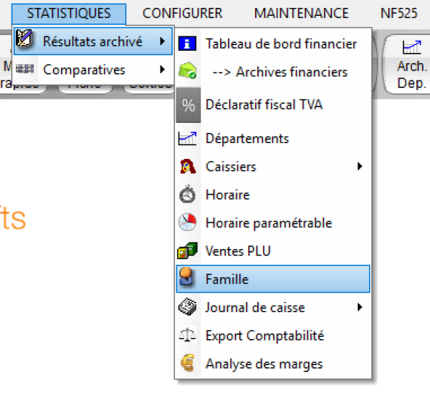The image size is (430, 400).
Task: Click the Analyse des marges euro icon
Action: [x=187, y=364]
